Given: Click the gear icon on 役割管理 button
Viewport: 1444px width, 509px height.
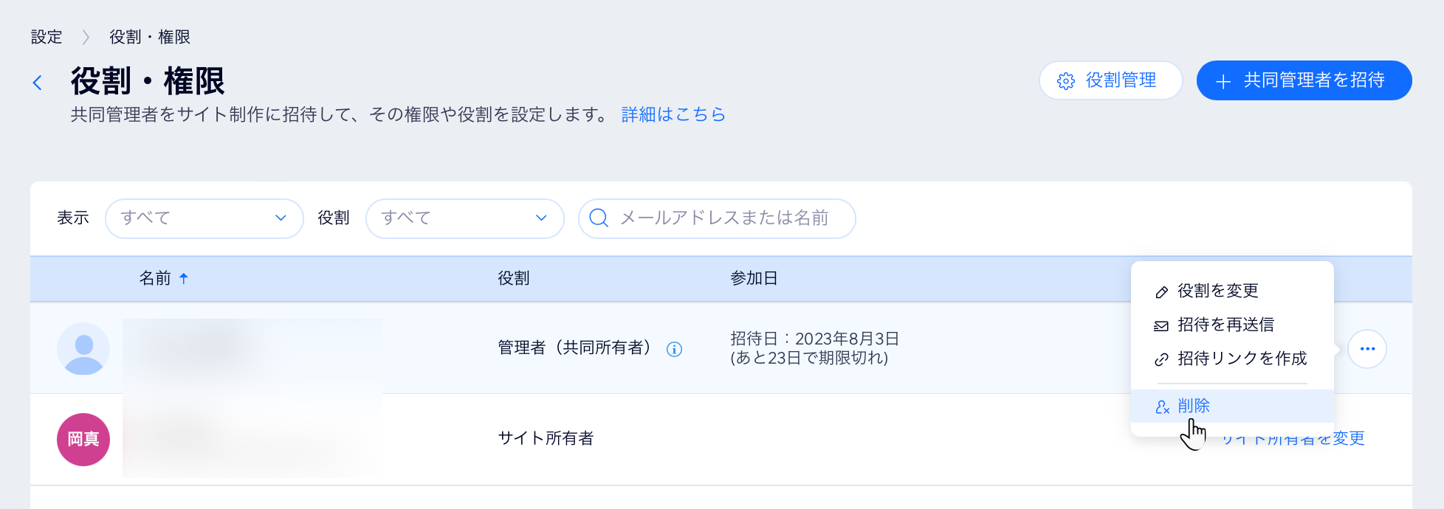Looking at the screenshot, I should tap(1065, 81).
